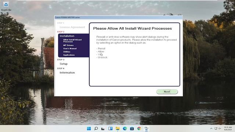
Task: Open taskbar Search magnifier
Action: [96, 129]
